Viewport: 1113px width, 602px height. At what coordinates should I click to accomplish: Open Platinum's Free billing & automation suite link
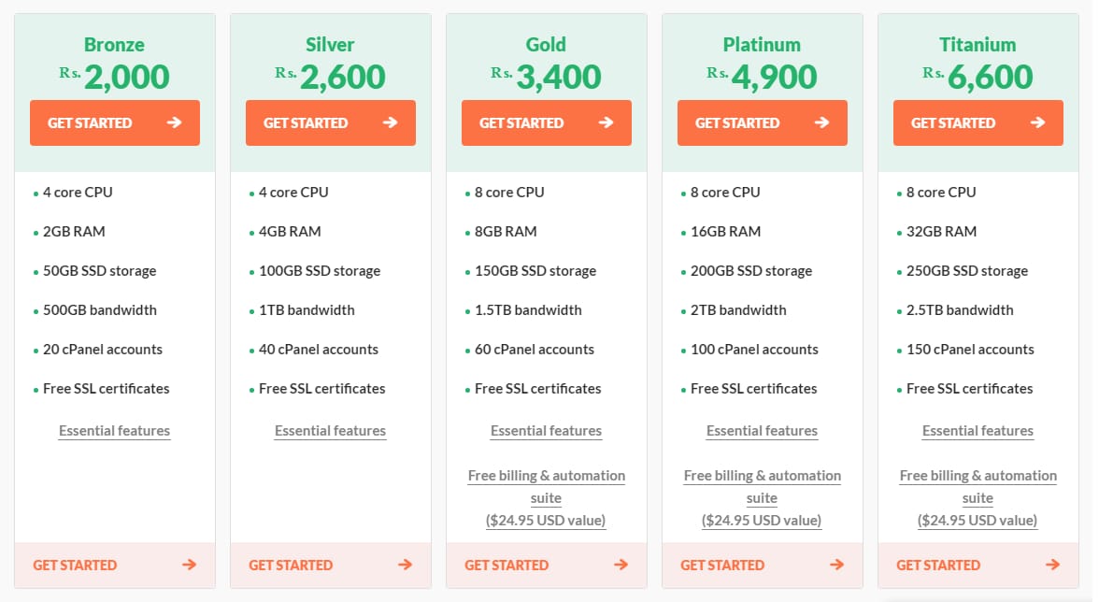click(762, 497)
